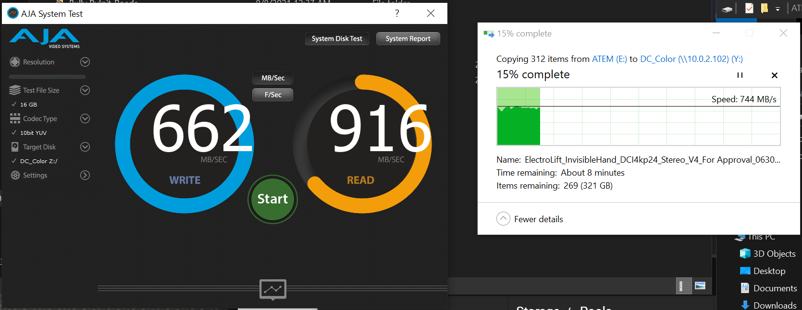Click the file name line starting "ElectroLift_InvisibleHand"
This screenshot has width=802, height=310.
tap(653, 160)
